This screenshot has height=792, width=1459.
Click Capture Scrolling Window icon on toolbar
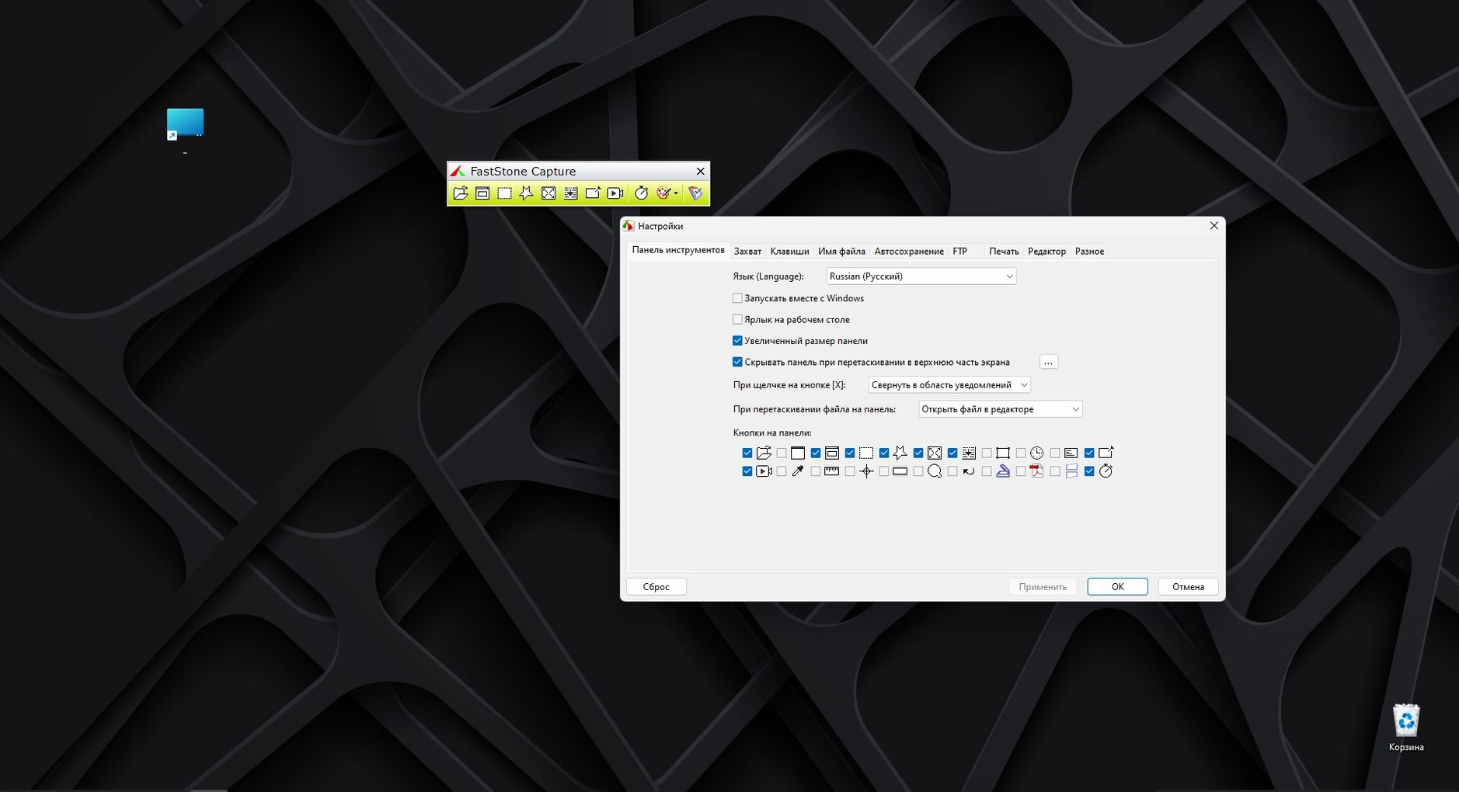tap(571, 193)
